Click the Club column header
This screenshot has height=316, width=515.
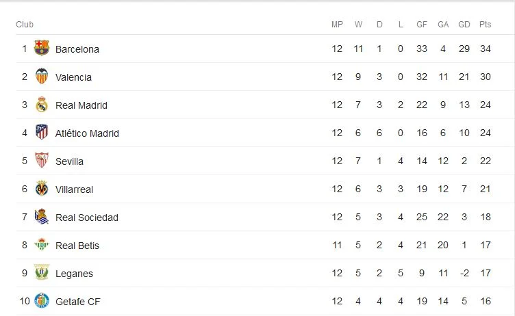[x=25, y=25]
